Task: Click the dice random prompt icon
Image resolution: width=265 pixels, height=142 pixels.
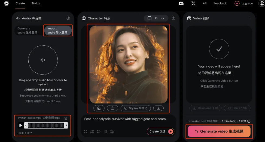Action: pyautogui.click(x=92, y=131)
